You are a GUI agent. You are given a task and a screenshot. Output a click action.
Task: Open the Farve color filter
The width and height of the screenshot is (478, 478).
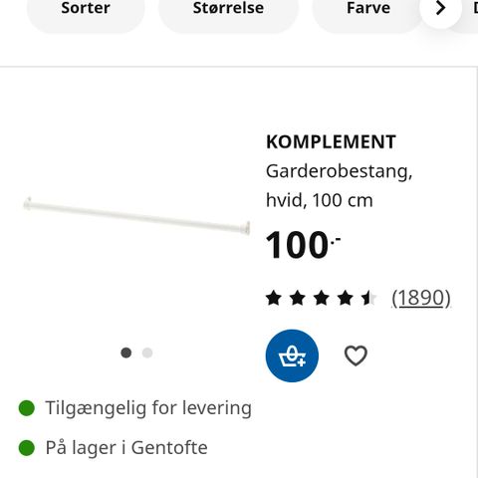(x=368, y=10)
